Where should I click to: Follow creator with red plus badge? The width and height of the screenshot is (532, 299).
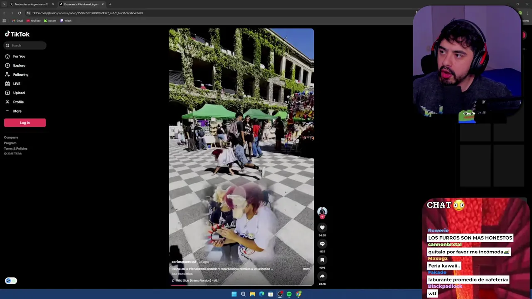click(x=322, y=217)
